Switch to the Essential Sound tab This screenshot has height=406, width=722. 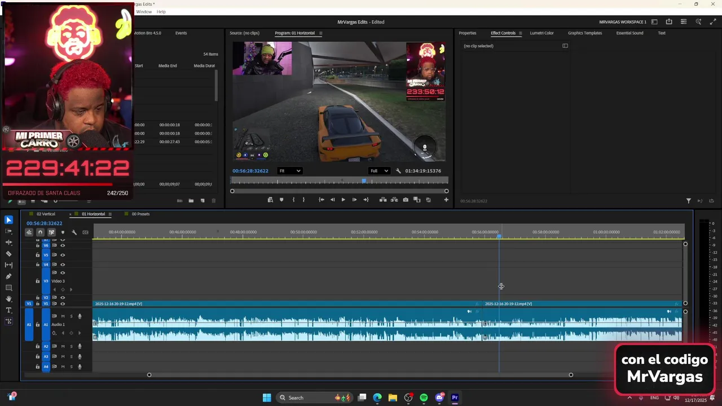629,33
